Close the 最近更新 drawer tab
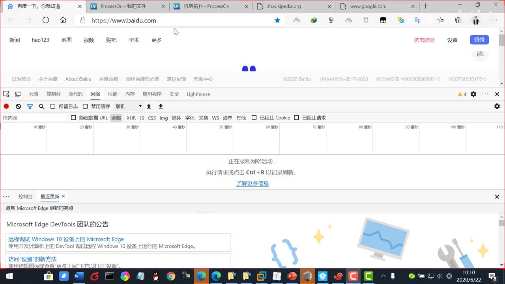 point(63,196)
